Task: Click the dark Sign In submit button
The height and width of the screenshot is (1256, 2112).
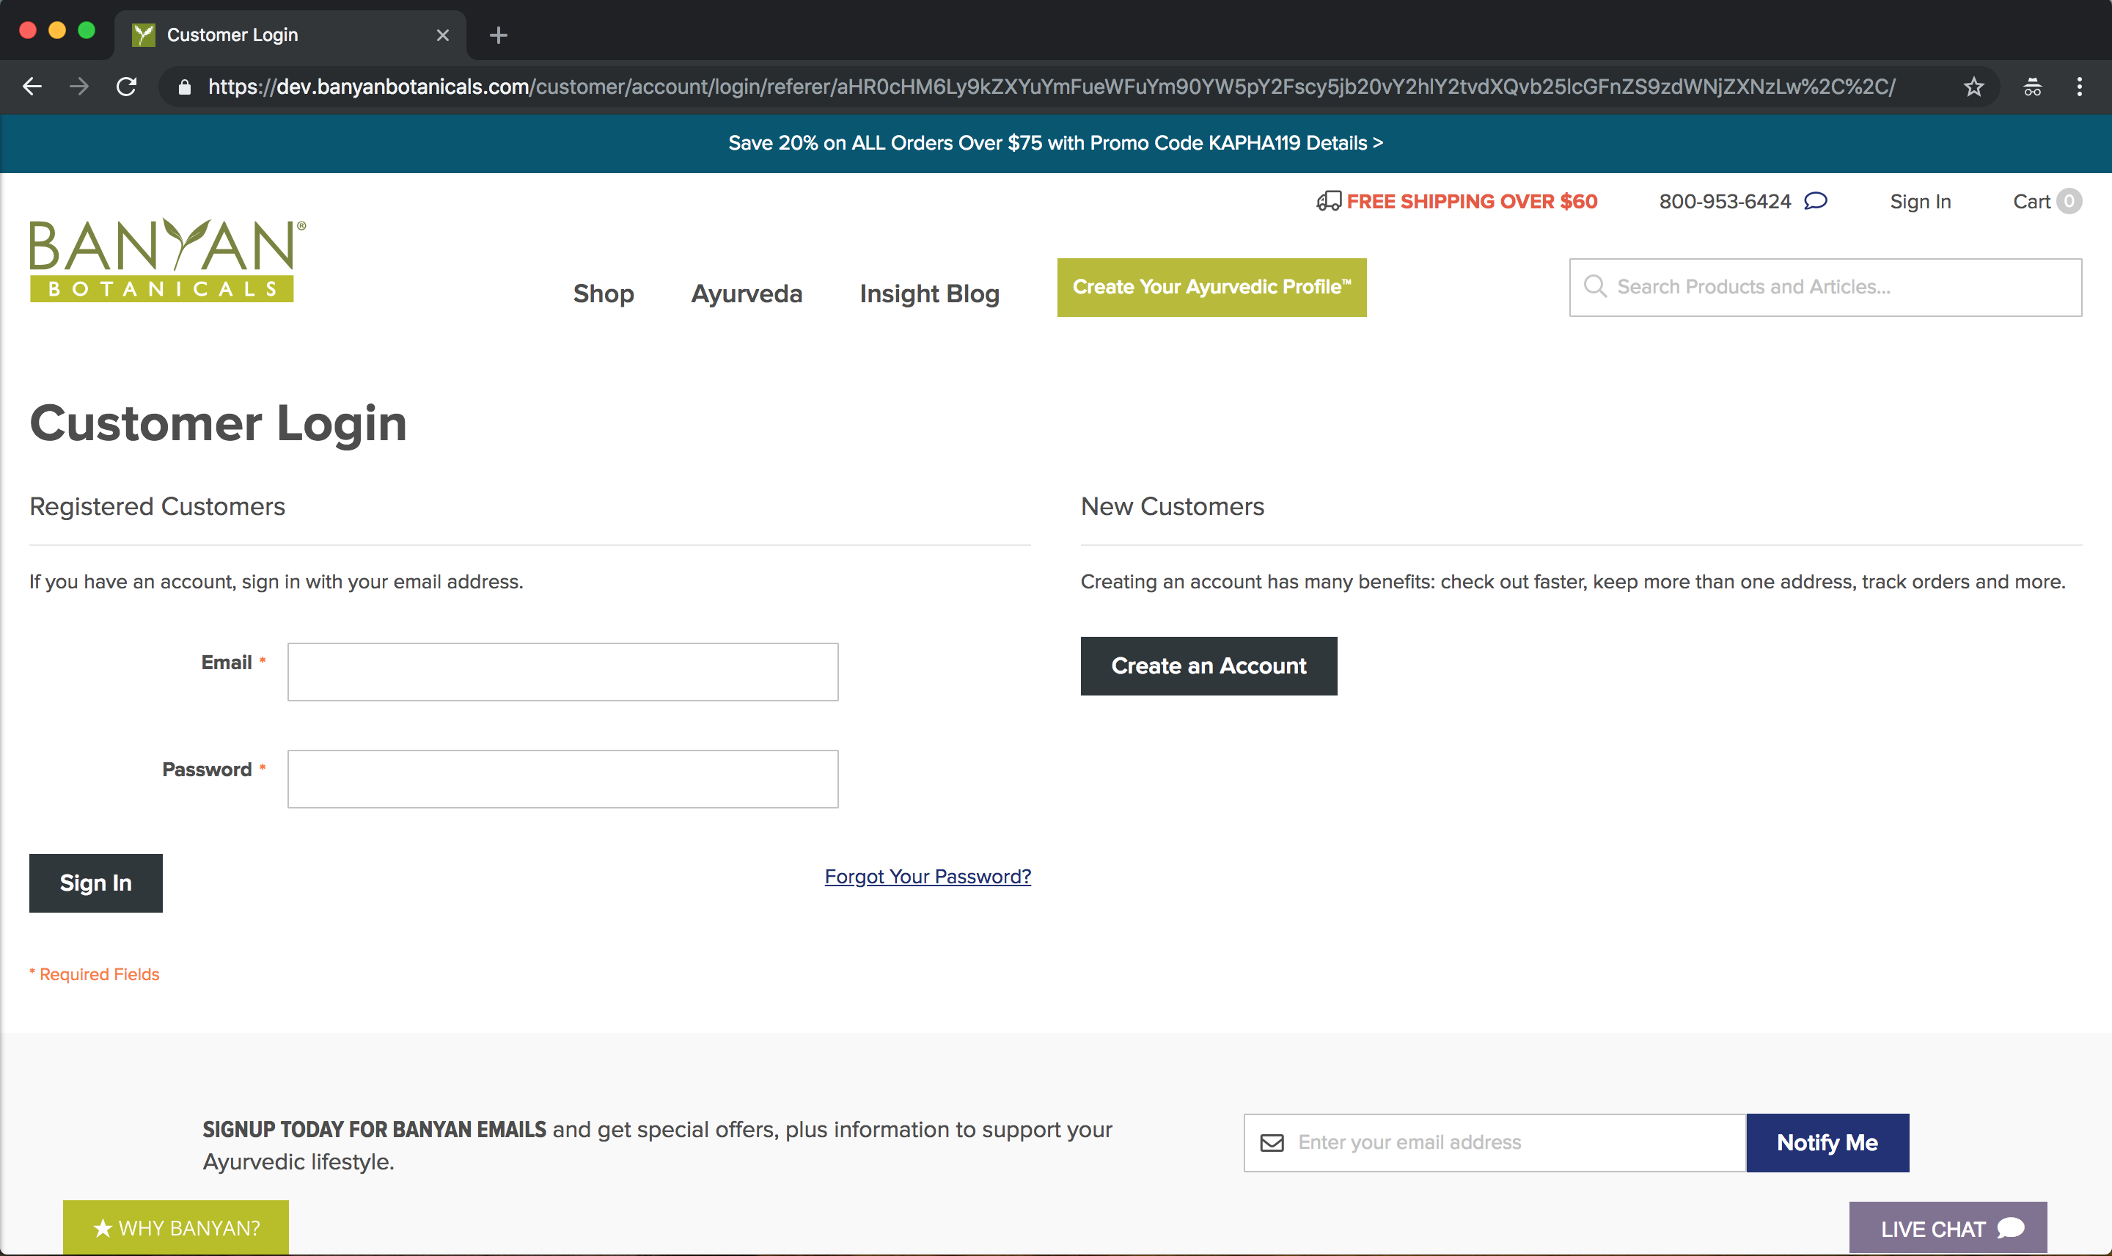Action: point(95,883)
